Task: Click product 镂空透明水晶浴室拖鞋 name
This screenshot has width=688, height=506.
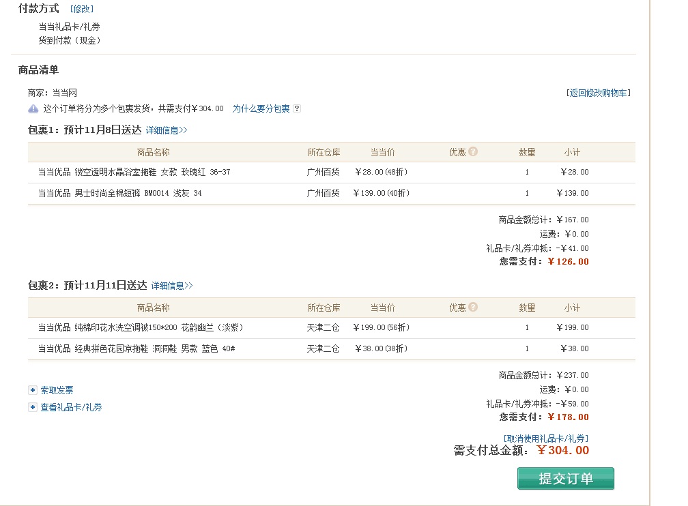Action: point(134,173)
